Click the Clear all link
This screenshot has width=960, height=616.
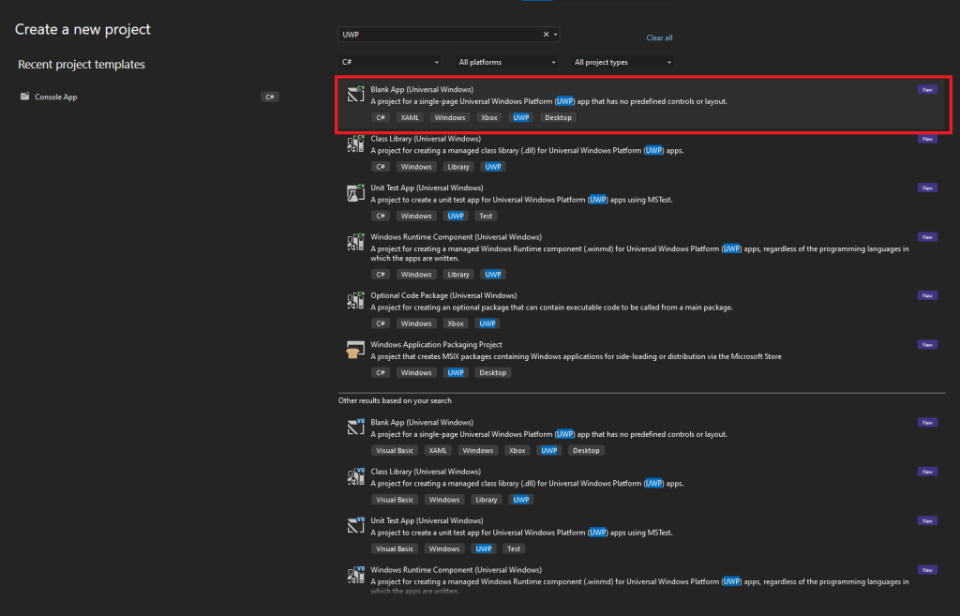tap(659, 38)
